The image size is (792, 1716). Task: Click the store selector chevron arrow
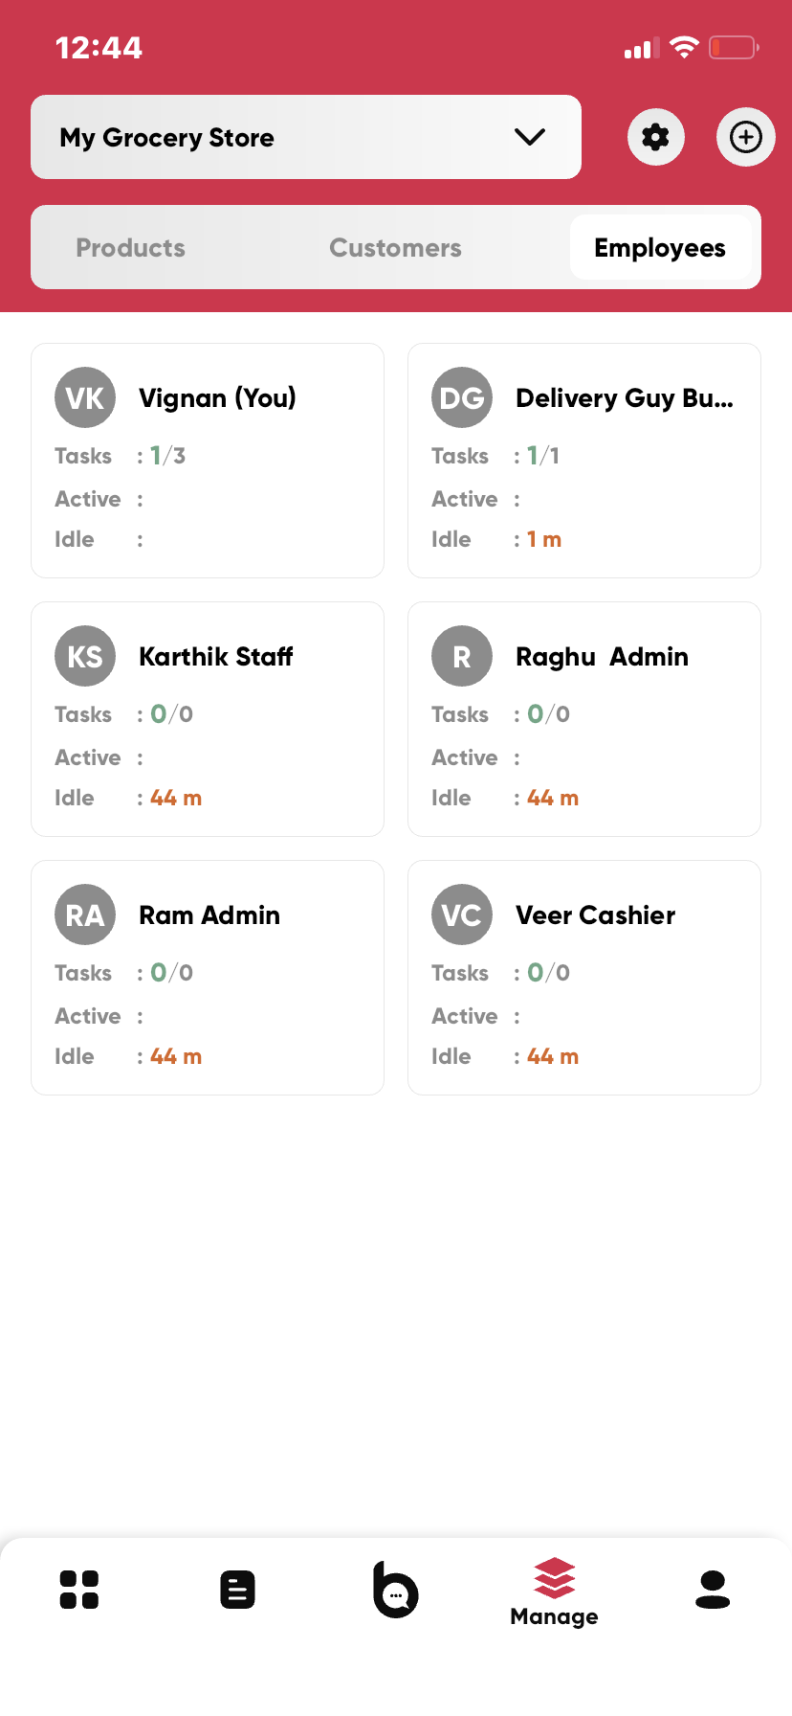[530, 137]
